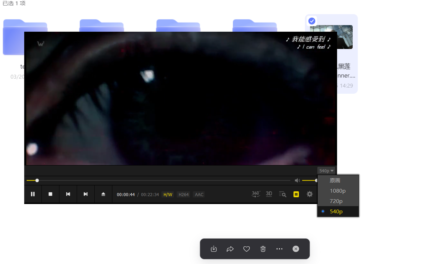This screenshot has height=264, width=428.
Task: Mute audio with the speaker icon
Action: tap(297, 180)
